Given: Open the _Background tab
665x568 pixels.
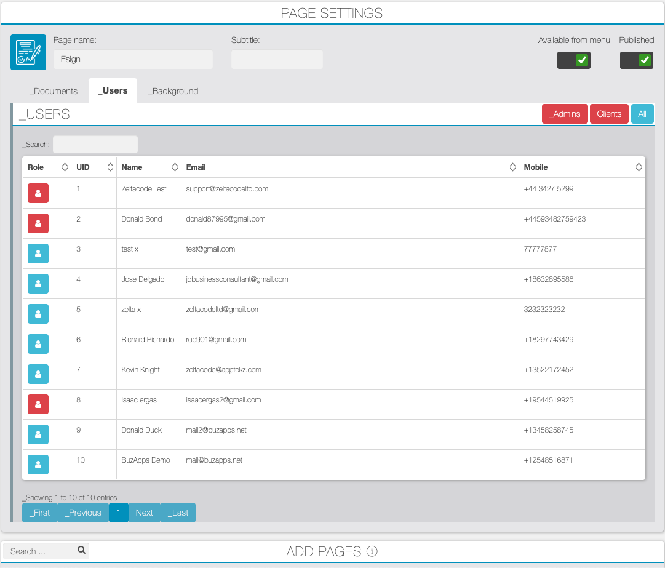Looking at the screenshot, I should point(173,91).
